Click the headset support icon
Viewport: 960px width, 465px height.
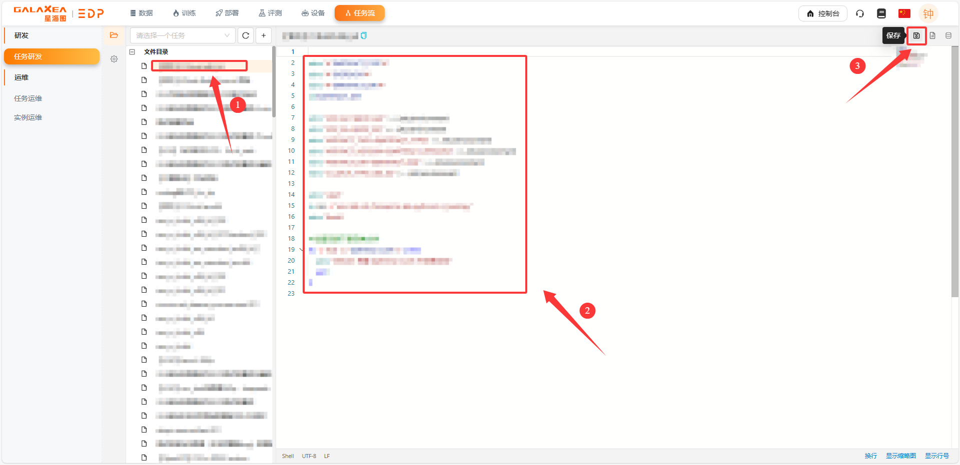[860, 13]
